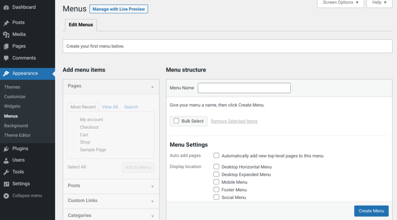The width and height of the screenshot is (397, 220).
Task: Click the Dashboard gauge icon
Action: point(6,7)
